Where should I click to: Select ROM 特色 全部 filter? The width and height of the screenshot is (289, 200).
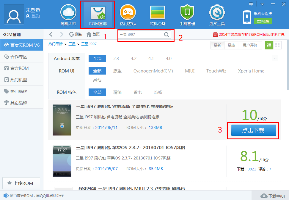tap(97, 92)
